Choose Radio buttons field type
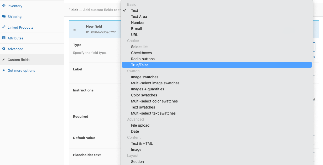323x165 pixels. click(217, 59)
